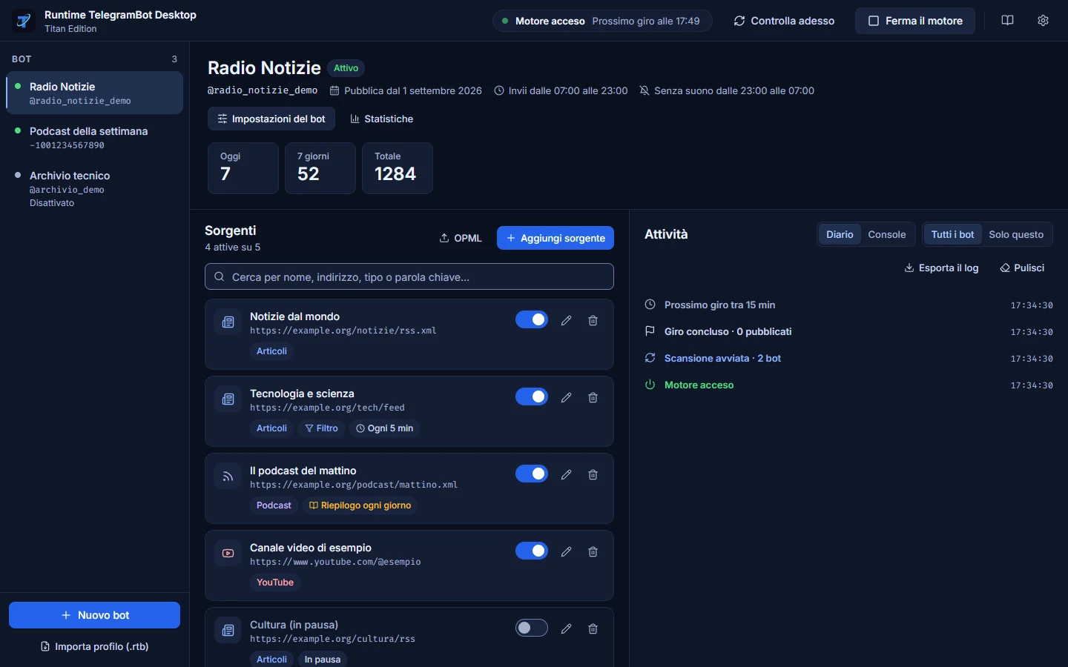Edit the Canale video di esempio source
The width and height of the screenshot is (1068, 667).
point(567,551)
